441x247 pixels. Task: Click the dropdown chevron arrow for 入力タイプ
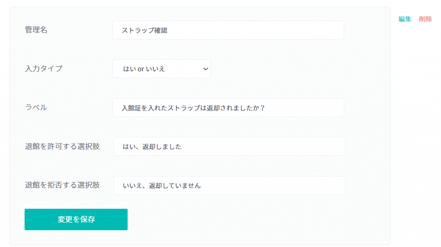click(x=205, y=69)
